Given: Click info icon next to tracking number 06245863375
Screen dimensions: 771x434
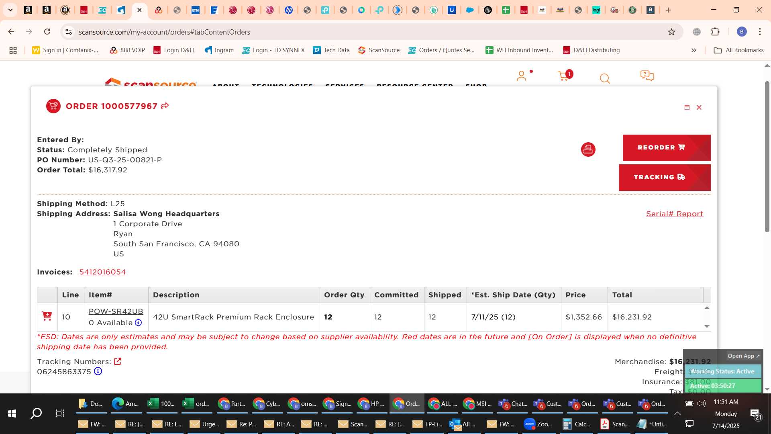Looking at the screenshot, I should click(98, 371).
